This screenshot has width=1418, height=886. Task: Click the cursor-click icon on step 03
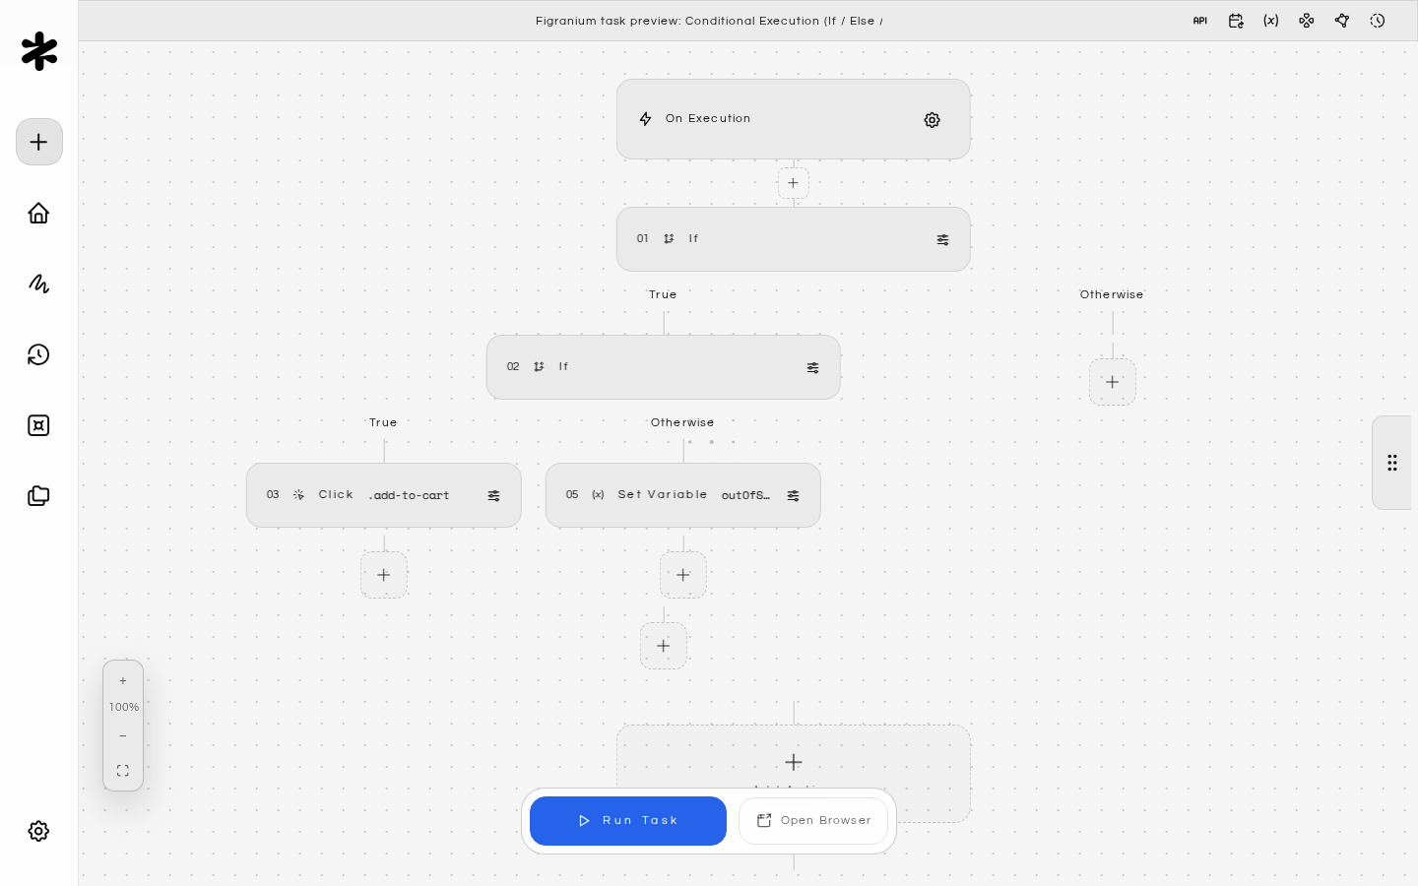tap(298, 495)
